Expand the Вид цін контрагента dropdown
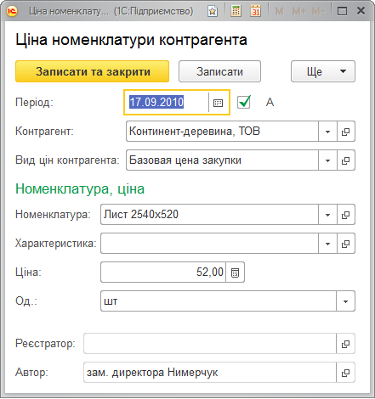 pyautogui.click(x=327, y=160)
